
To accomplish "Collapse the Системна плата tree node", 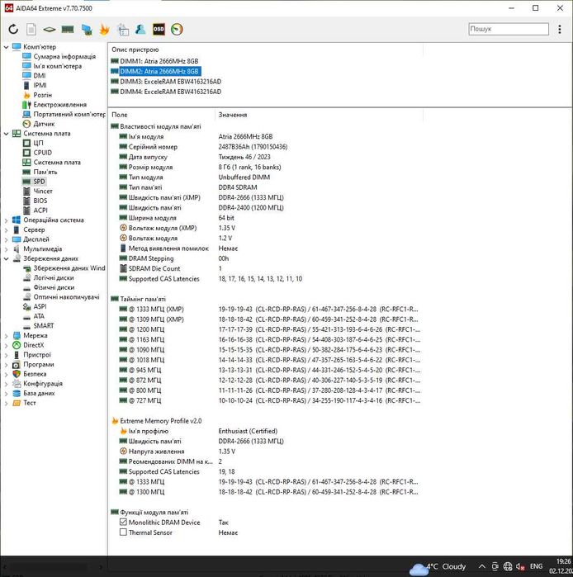I will coord(6,134).
